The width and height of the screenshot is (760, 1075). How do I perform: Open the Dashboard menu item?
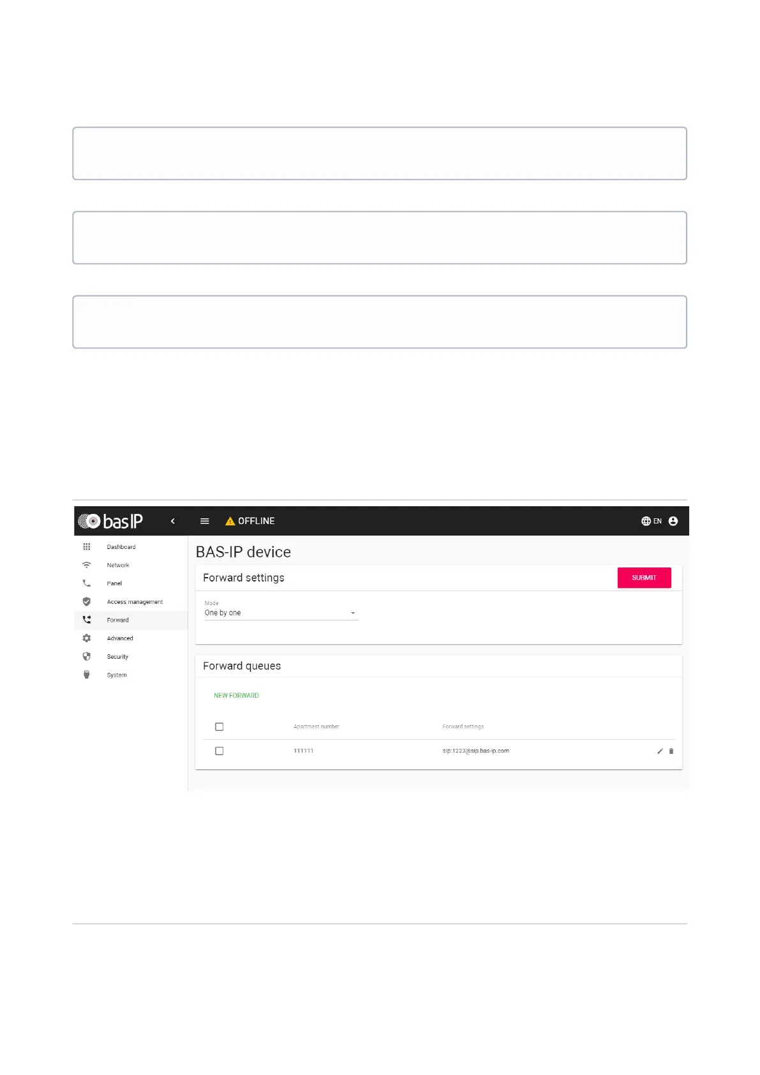(121, 547)
